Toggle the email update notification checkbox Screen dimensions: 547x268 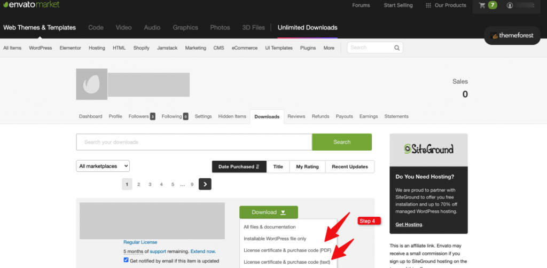pyautogui.click(x=126, y=260)
